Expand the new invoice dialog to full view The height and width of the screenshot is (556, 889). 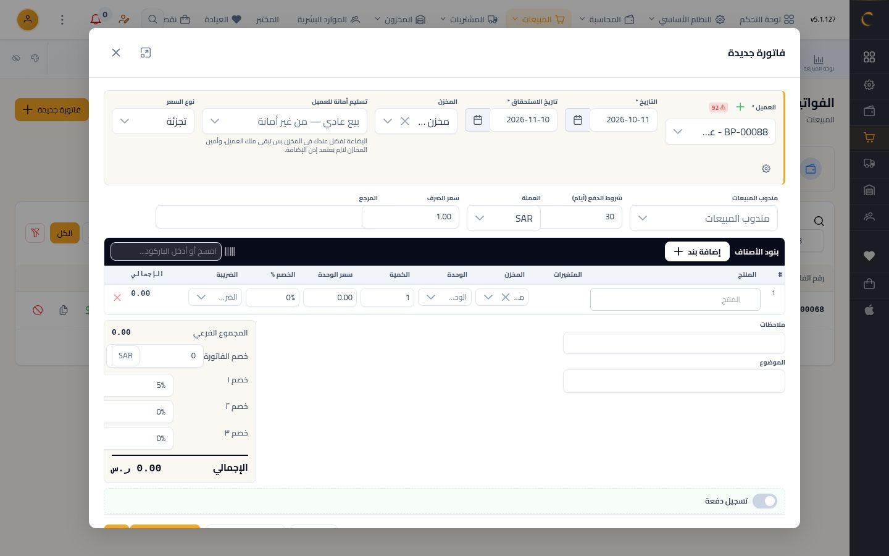tap(146, 53)
